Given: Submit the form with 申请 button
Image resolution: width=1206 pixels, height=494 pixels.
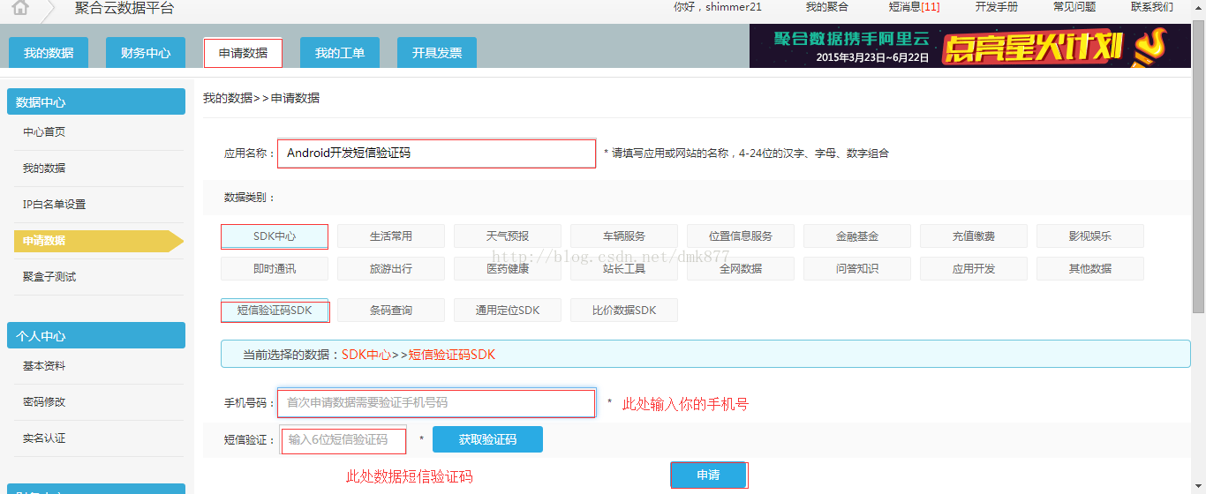Looking at the screenshot, I should 709,475.
